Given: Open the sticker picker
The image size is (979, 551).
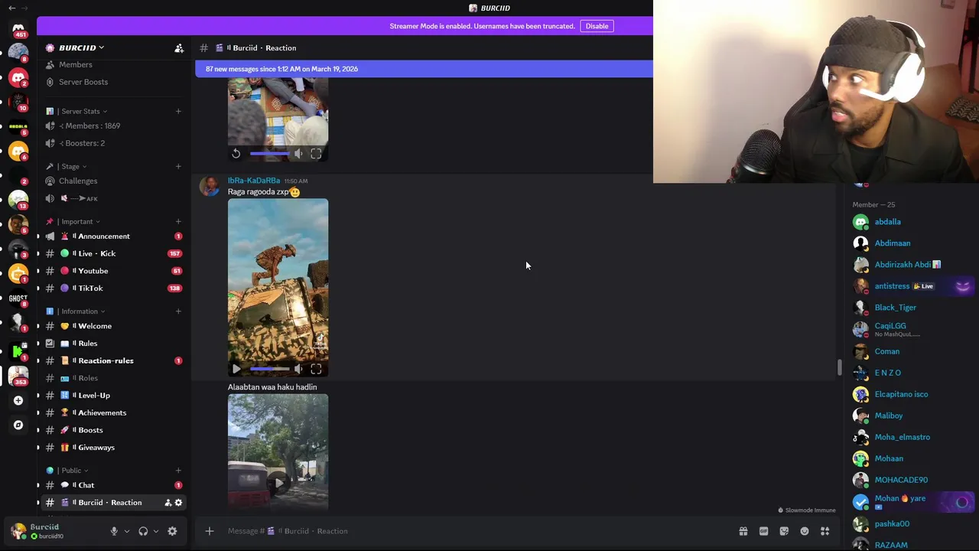Looking at the screenshot, I should pyautogui.click(x=784, y=531).
